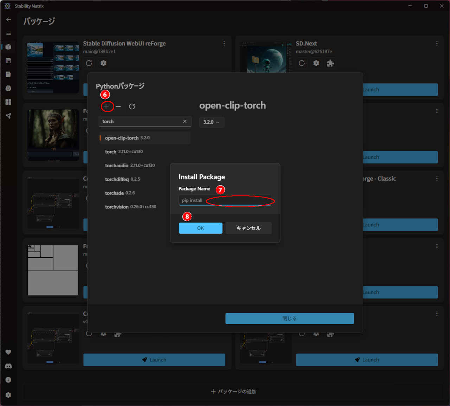Click the Install Package dialog heading
The height and width of the screenshot is (406, 450).
202,177
